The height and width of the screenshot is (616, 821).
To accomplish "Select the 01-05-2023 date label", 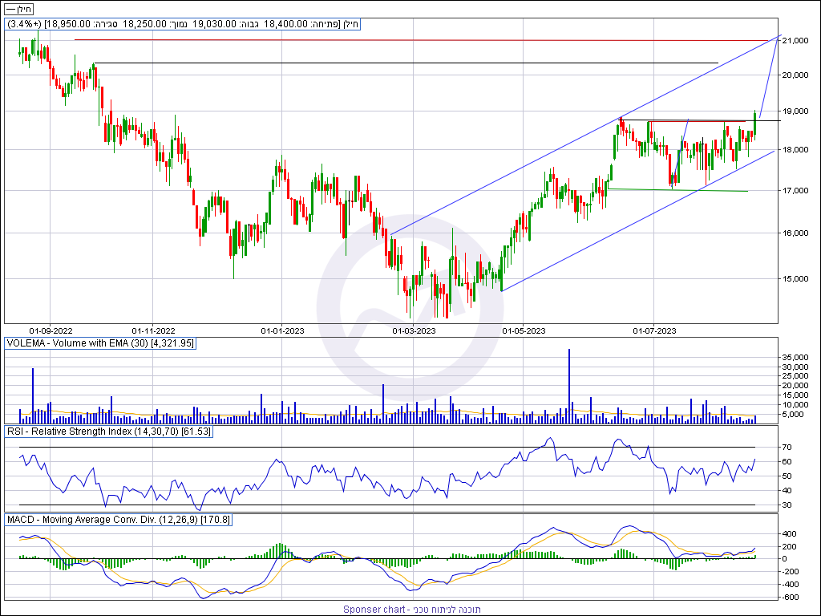I will tap(524, 330).
